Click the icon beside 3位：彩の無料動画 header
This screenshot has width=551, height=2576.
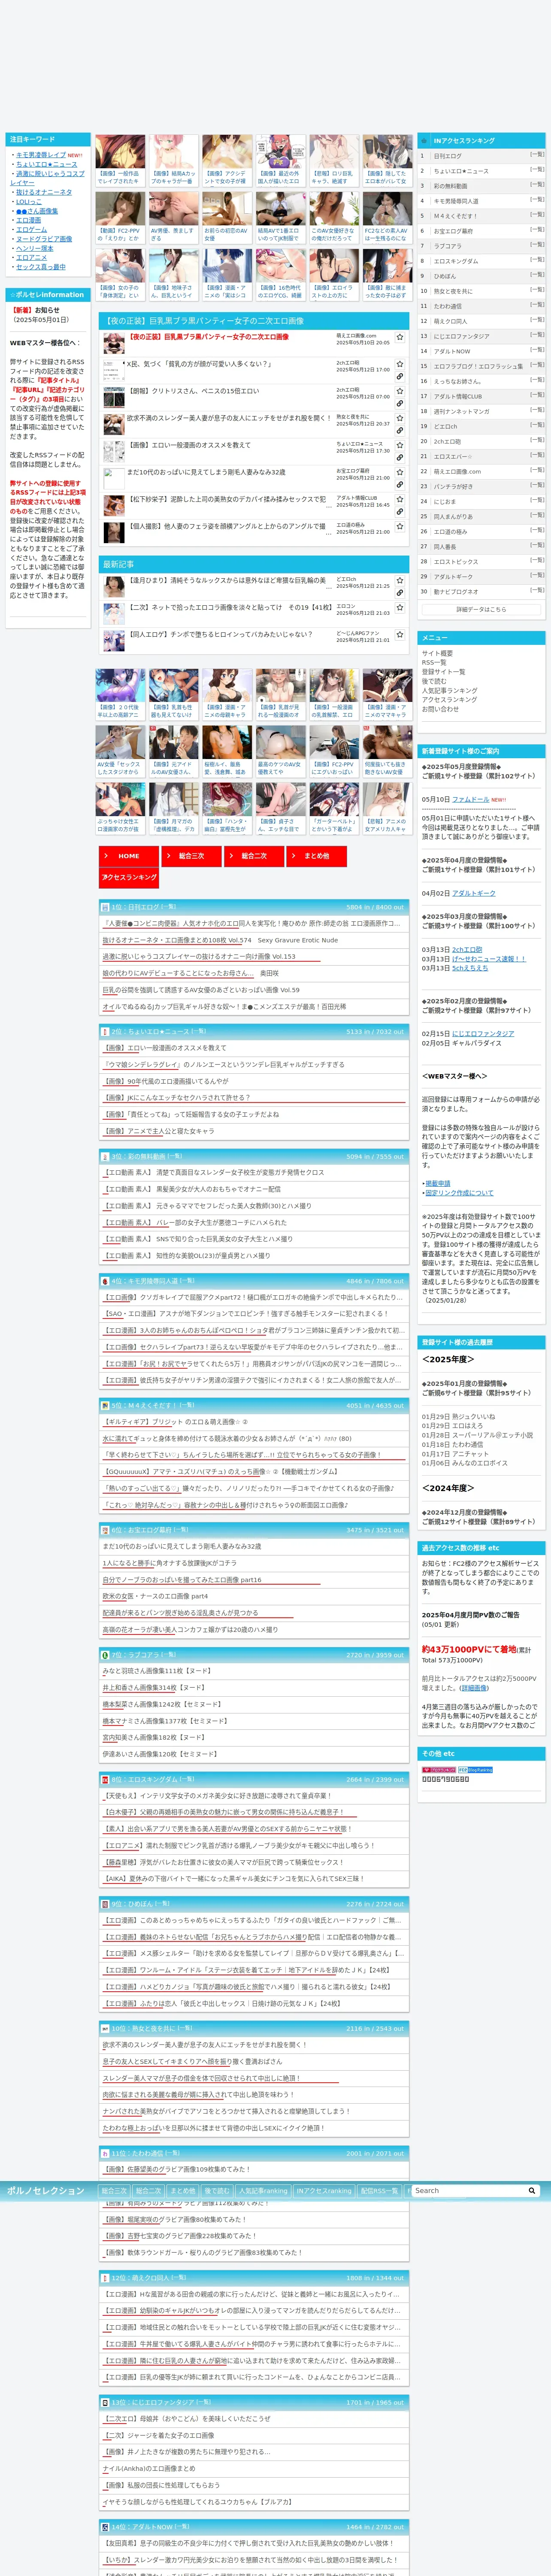[105, 1156]
